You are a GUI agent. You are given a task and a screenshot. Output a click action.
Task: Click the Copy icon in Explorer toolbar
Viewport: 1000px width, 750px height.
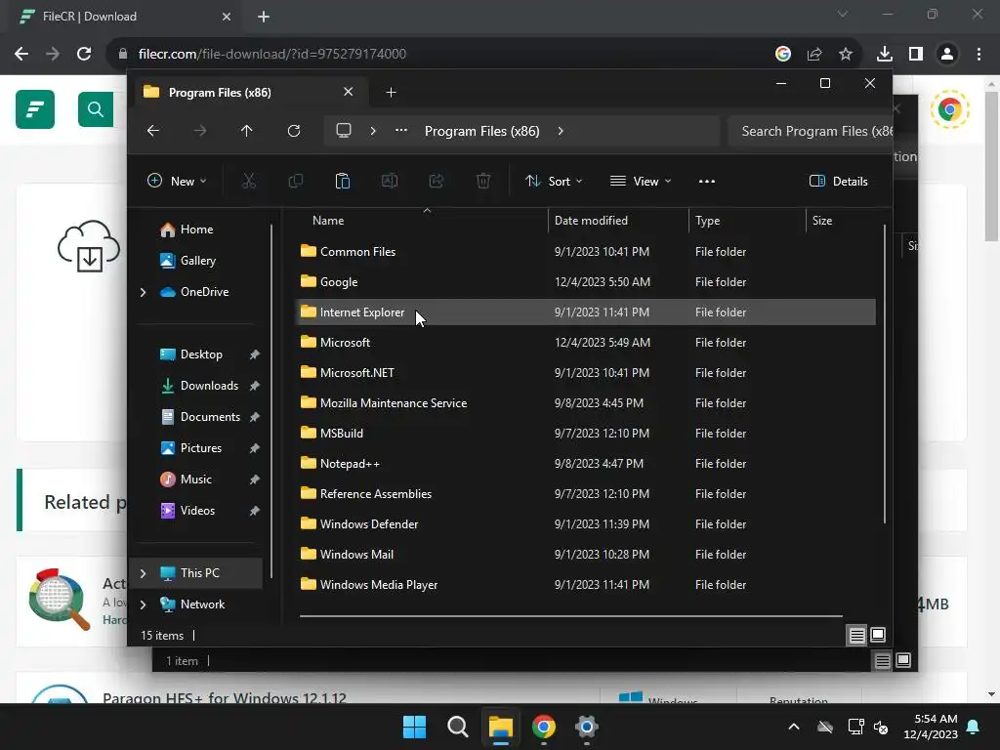(295, 181)
